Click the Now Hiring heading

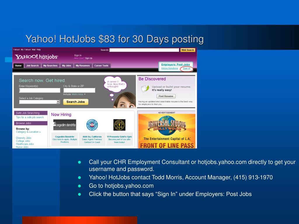pyautogui.click(x=61, y=115)
